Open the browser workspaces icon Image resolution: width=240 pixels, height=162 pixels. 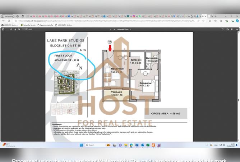[18, 16]
